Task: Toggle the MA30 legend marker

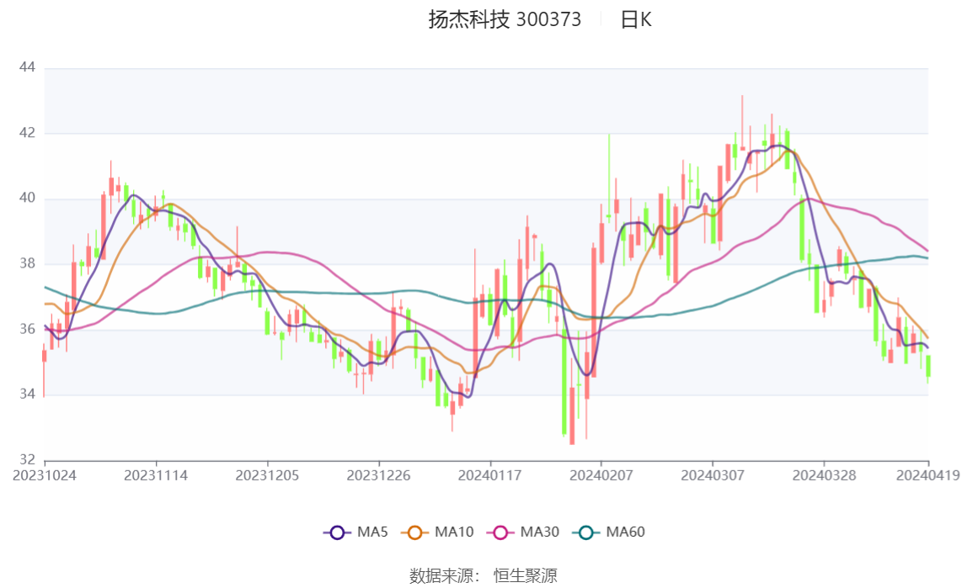Action: point(500,532)
